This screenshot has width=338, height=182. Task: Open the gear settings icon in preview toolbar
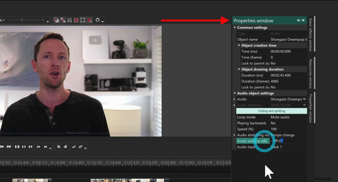[x=98, y=20]
